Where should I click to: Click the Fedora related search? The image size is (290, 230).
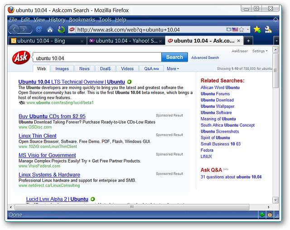tap(207, 150)
